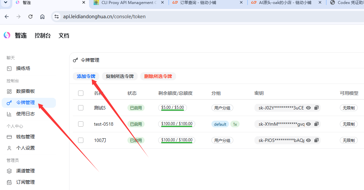The width and height of the screenshot is (364, 190).
Task: Click 无限制 tag in 测试5 row
Action: [x=349, y=108]
